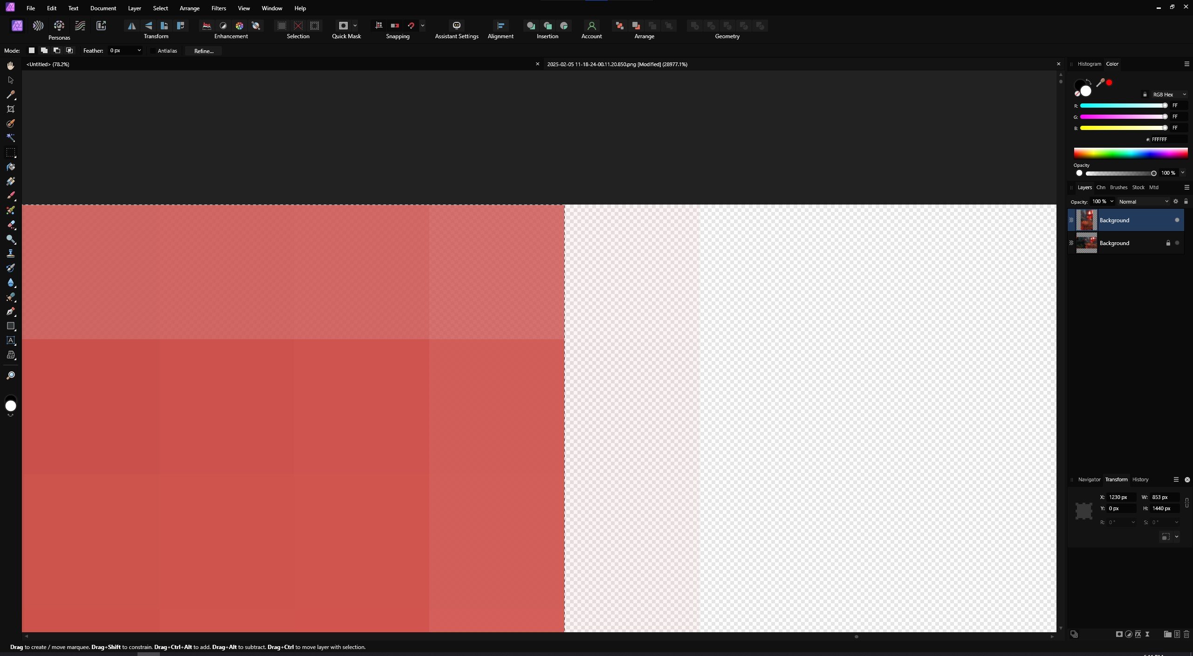Switch to the Brushes tab

pyautogui.click(x=1118, y=187)
